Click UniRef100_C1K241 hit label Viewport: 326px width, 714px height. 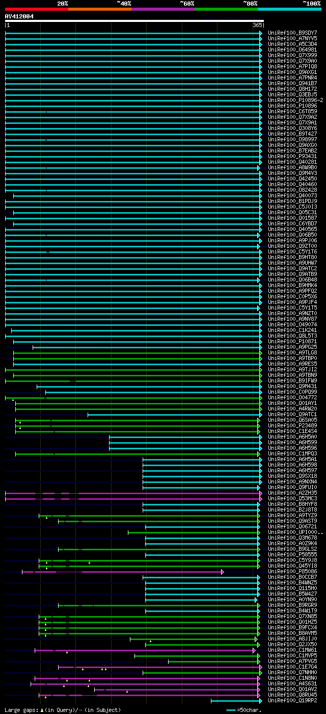[x=292, y=330]
